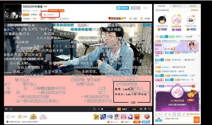Image resolution: width=212 pixels, height=125 pixels.
Task: Toggle the 已关注 follow button
Action: click(135, 8)
